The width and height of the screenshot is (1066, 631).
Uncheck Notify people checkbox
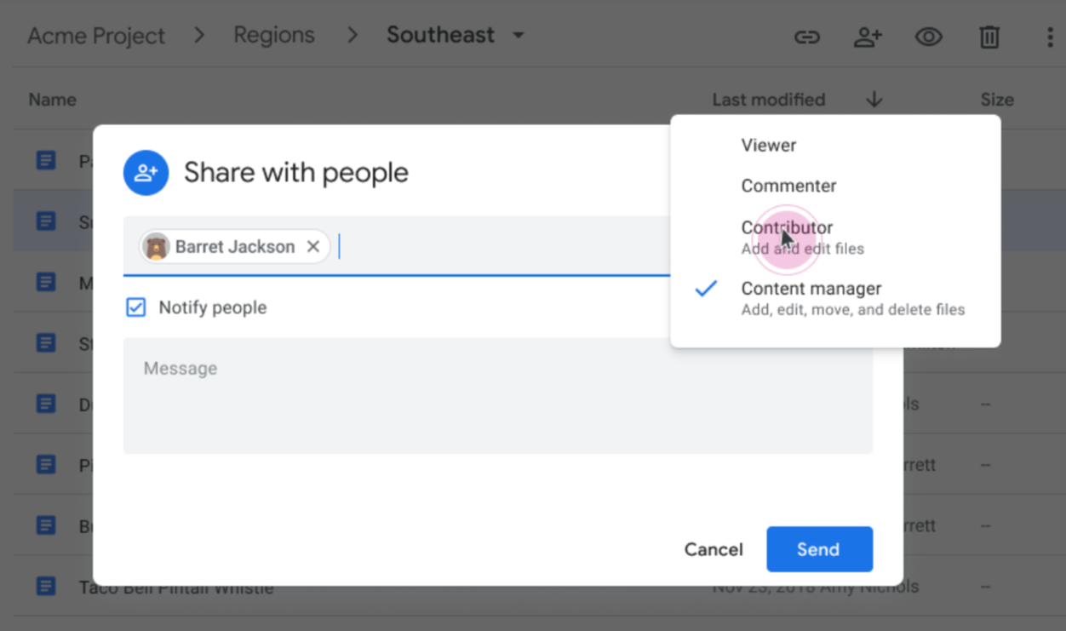pos(135,307)
